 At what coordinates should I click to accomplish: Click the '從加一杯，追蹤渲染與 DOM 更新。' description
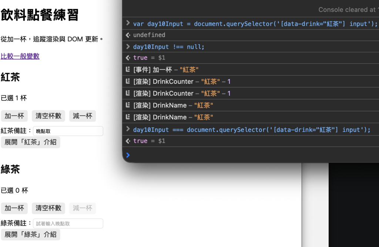point(52,39)
